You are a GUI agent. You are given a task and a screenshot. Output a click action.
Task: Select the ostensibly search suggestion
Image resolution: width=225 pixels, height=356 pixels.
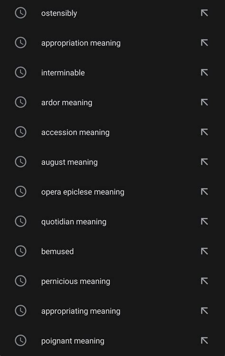112,13
